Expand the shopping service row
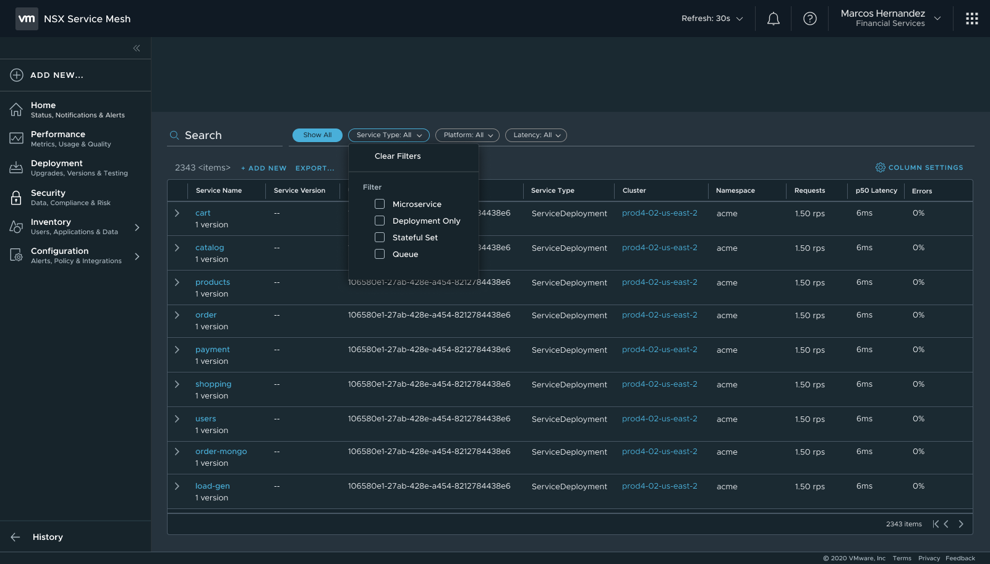The height and width of the screenshot is (564, 990). 177,384
